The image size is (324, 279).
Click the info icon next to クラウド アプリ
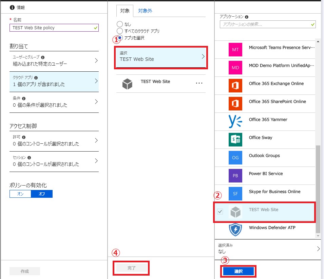click(x=36, y=78)
